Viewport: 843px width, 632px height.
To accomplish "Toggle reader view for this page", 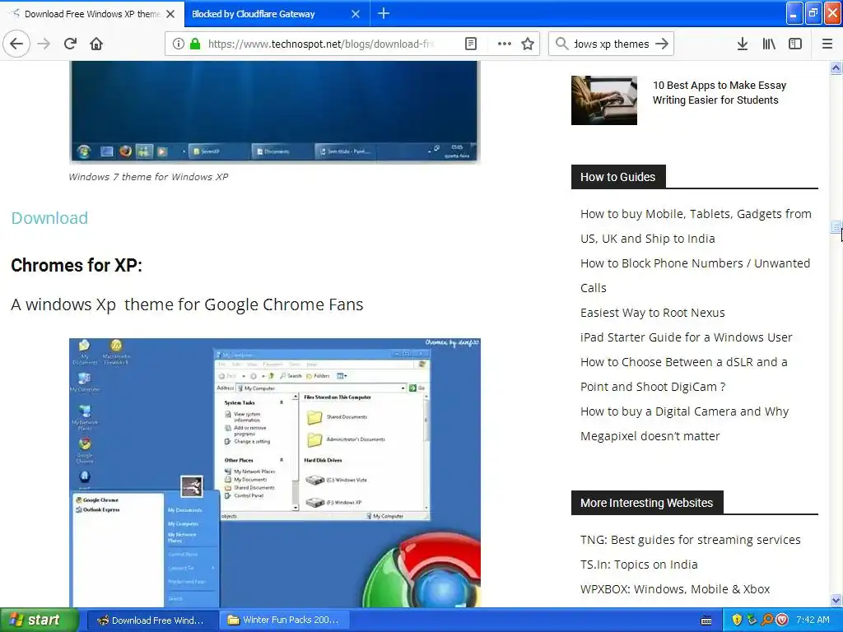I will [x=470, y=44].
